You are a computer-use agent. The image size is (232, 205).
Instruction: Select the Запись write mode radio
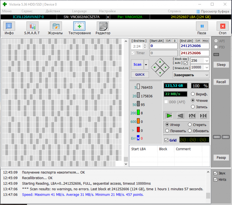193,107
